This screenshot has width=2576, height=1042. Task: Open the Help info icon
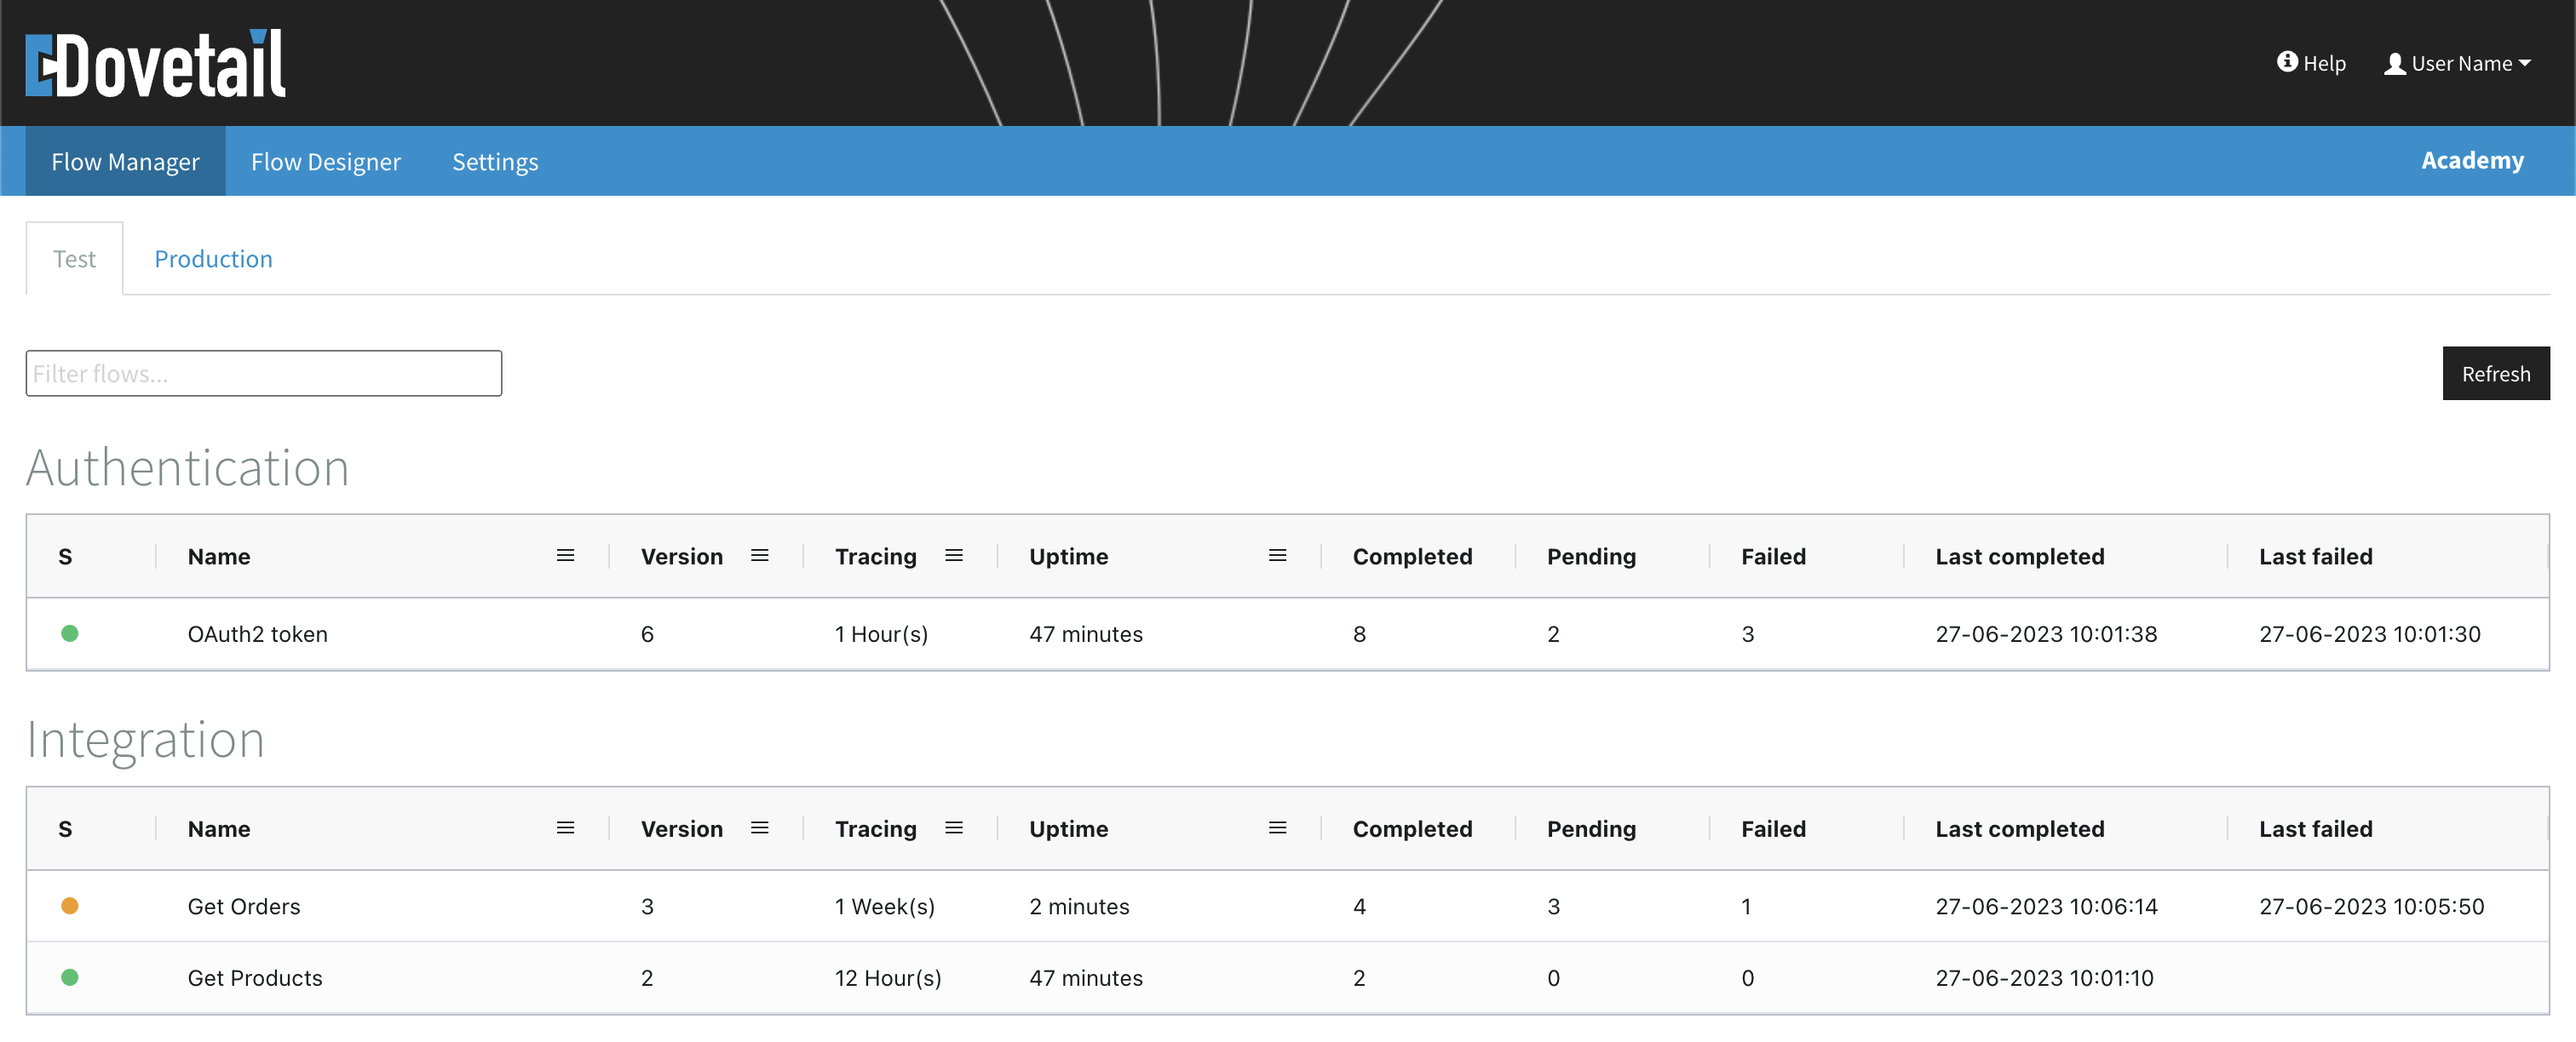coord(2287,62)
